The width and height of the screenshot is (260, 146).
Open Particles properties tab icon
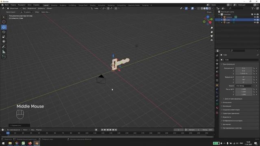point(217,93)
